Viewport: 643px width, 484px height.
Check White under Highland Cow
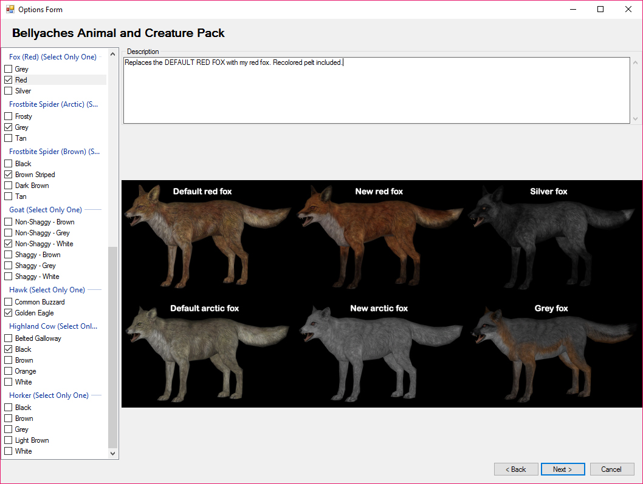click(8, 382)
